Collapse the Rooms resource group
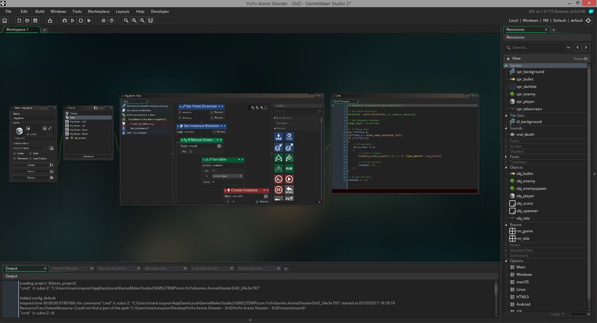Screen dimensions: 597x323 (506, 225)
